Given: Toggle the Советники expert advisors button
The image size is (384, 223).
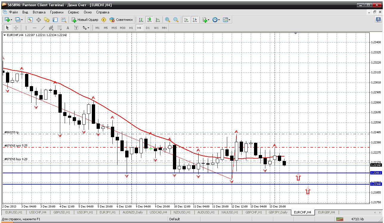Looking at the screenshot, I should (x=121, y=20).
